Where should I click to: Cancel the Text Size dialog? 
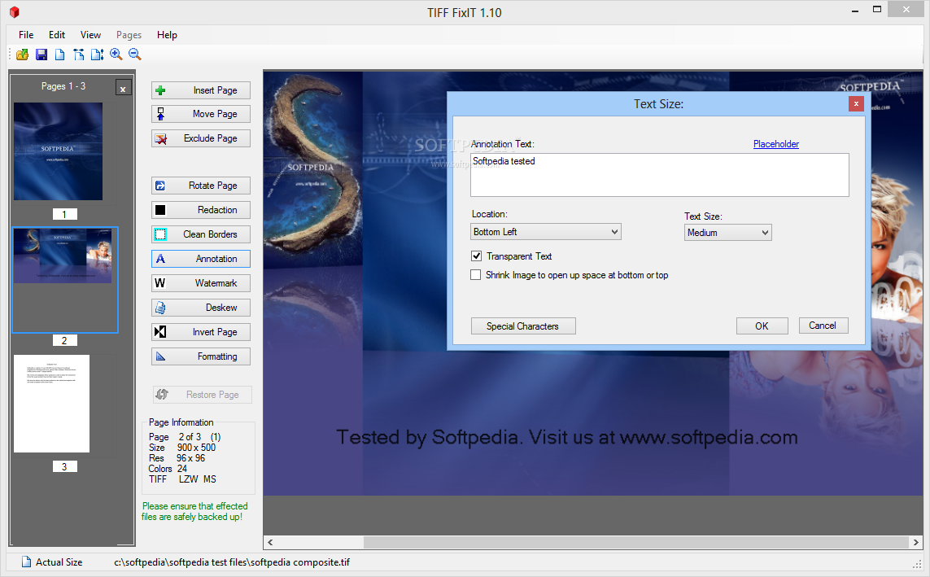[x=823, y=326]
